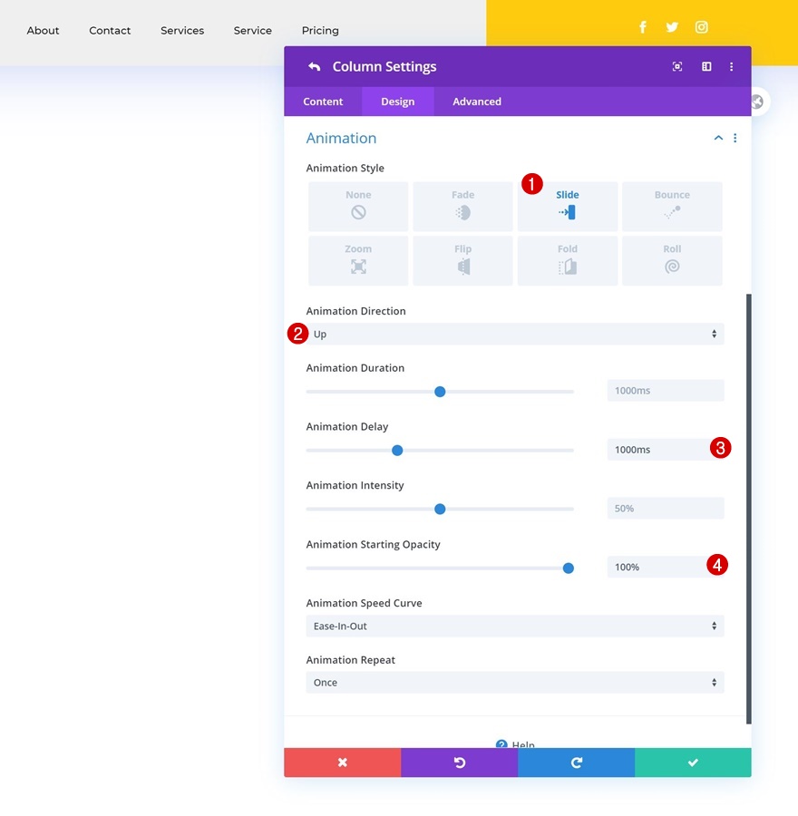Pick the Zoom animation style
Image resolution: width=798 pixels, height=816 pixels.
tap(358, 261)
